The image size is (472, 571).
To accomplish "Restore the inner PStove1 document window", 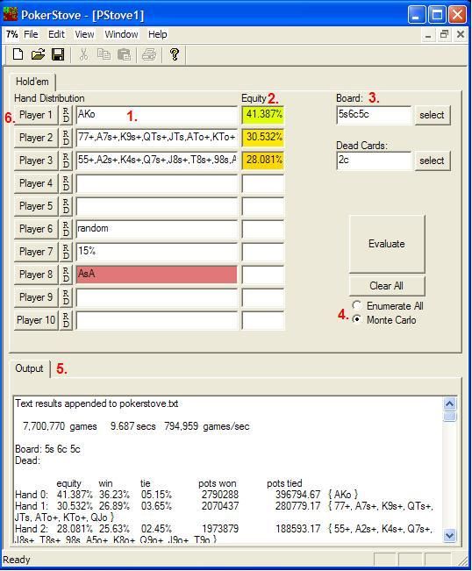I will (x=444, y=34).
